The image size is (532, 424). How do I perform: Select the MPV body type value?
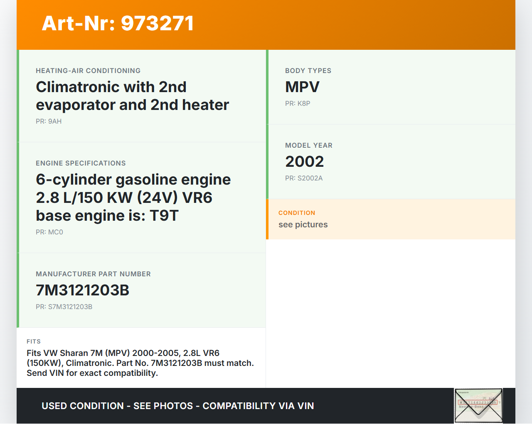(302, 87)
